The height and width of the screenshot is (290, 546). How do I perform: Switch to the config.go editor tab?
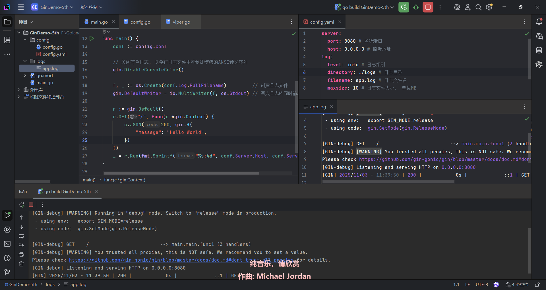pos(140,22)
